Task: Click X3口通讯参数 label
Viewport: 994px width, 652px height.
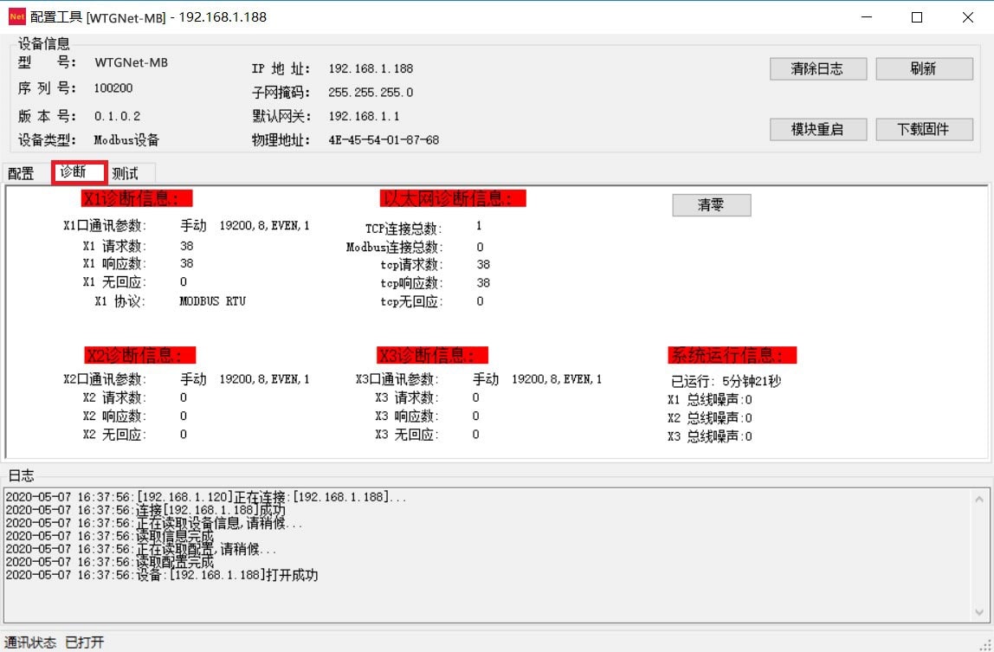Action: (x=397, y=380)
